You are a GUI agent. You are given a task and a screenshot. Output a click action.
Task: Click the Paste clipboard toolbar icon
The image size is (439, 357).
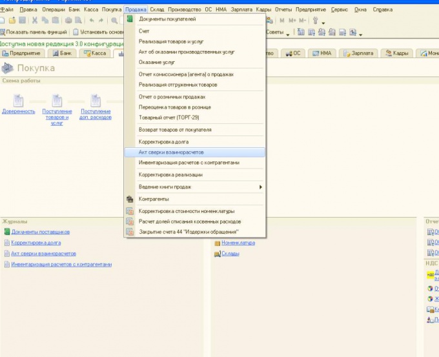click(56, 20)
